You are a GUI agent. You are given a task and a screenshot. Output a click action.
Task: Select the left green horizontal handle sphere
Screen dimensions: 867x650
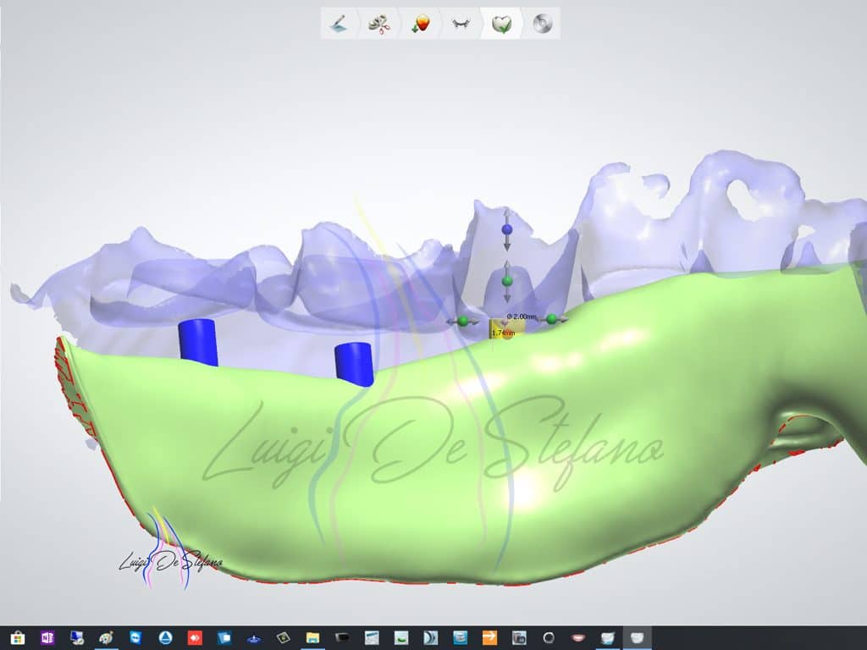(x=463, y=320)
